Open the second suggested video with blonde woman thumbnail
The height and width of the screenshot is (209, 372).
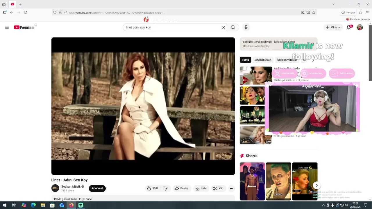(x=252, y=96)
